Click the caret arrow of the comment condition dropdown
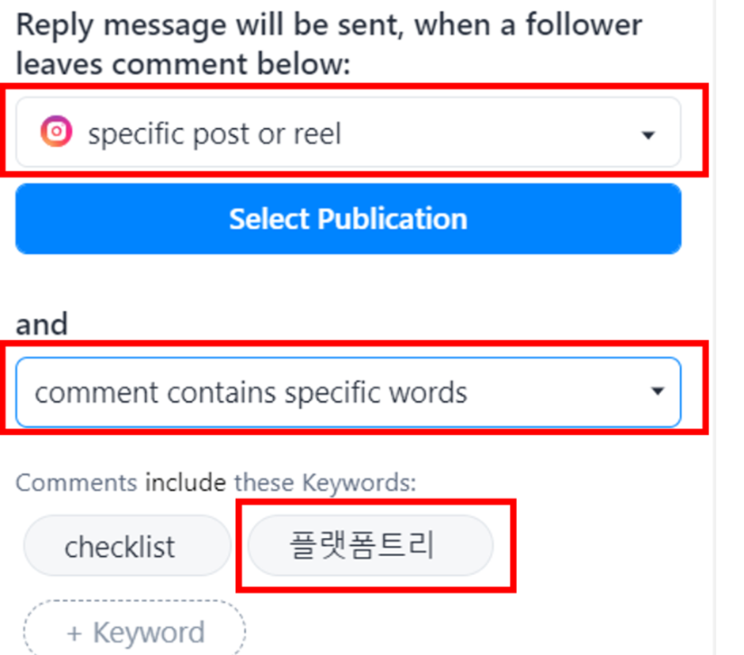This screenshot has width=744, height=655. pos(658,392)
